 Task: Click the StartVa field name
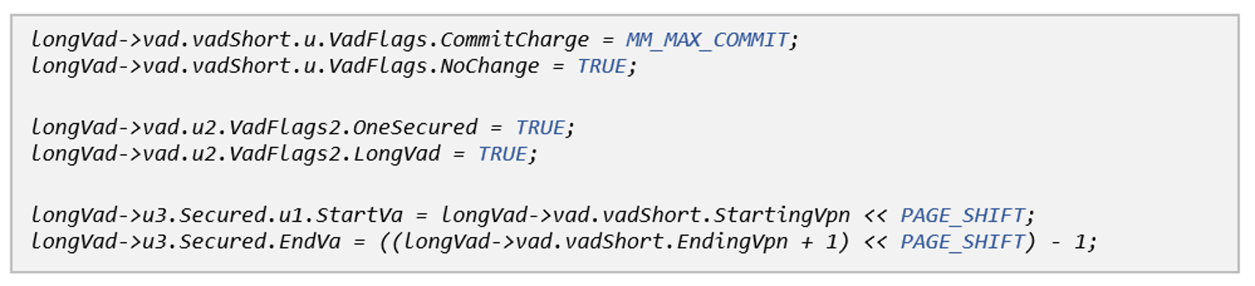pyautogui.click(x=359, y=215)
